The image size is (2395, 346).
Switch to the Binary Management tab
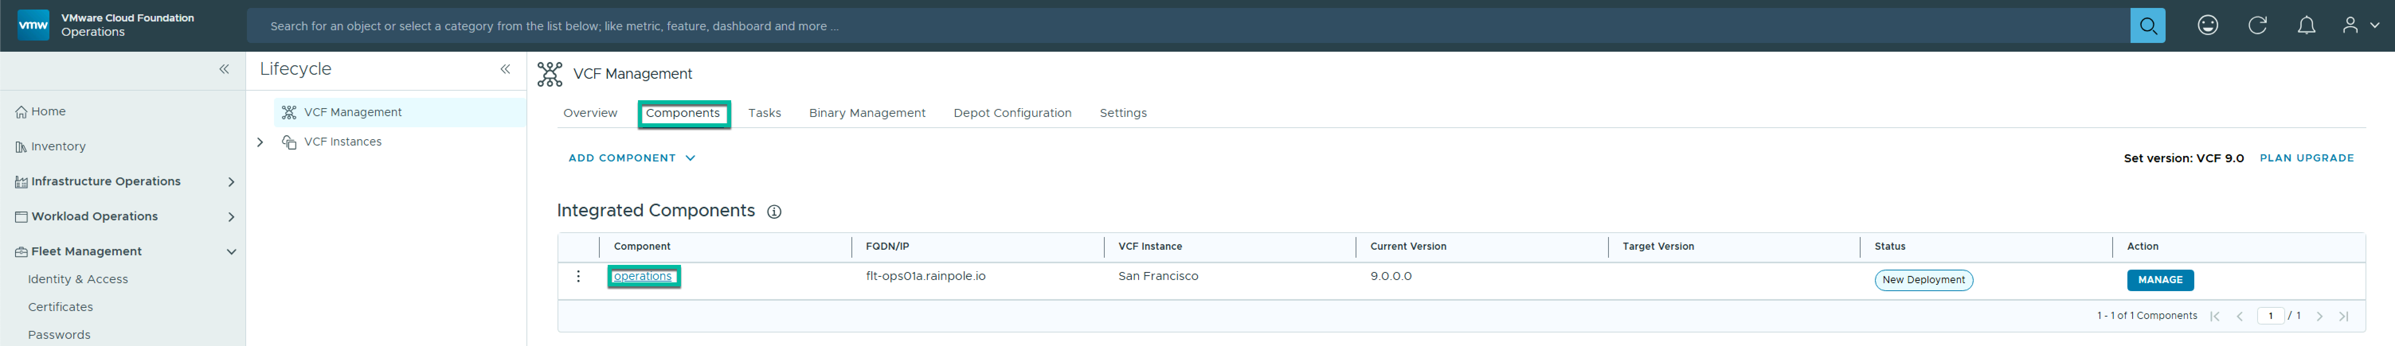867,113
